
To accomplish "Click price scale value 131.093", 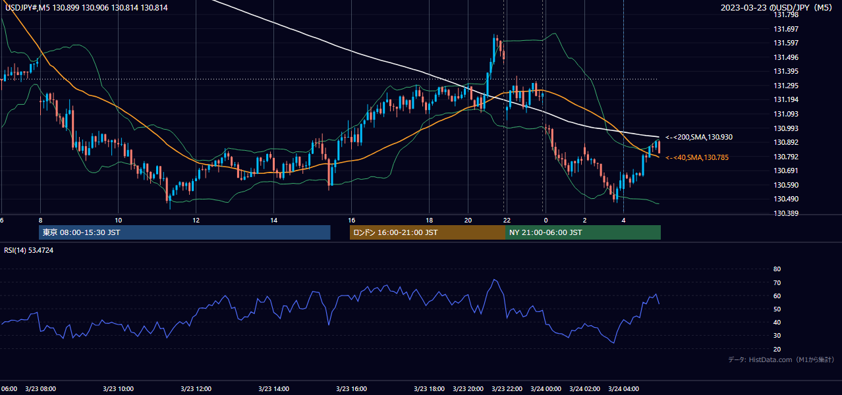I will coord(786,114).
